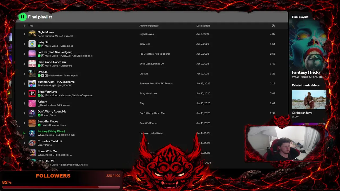
Task: Open artist Tiësto
Action: tap(44, 125)
